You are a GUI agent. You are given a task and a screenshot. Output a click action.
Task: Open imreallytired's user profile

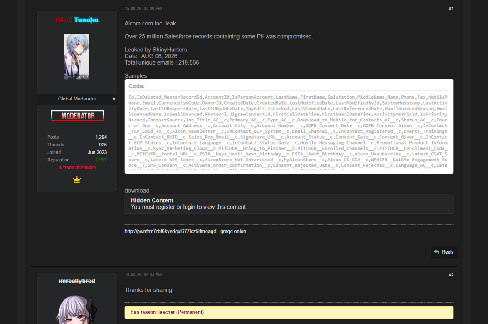pos(77,281)
